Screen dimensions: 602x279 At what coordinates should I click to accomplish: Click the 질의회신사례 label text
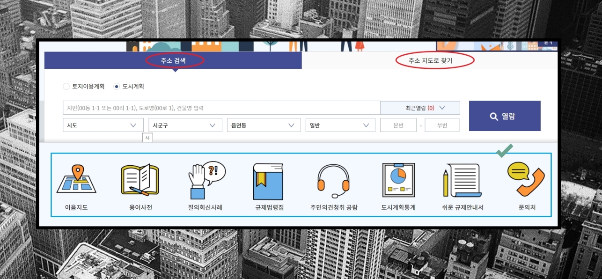(205, 207)
